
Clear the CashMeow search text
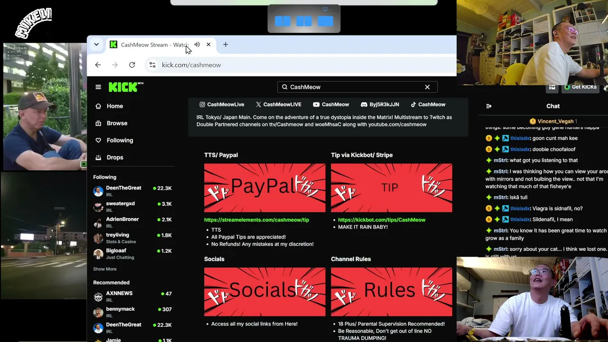(427, 87)
